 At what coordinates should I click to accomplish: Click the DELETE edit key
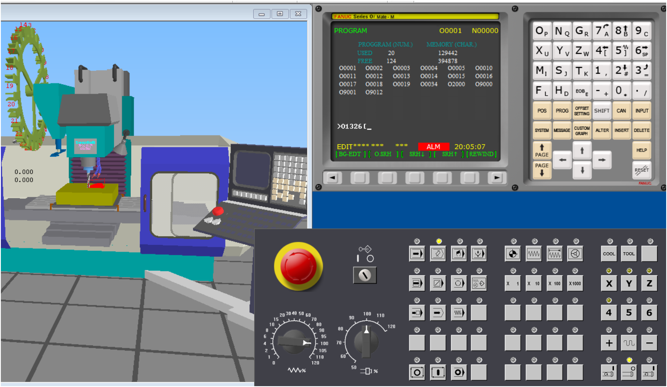(x=642, y=130)
